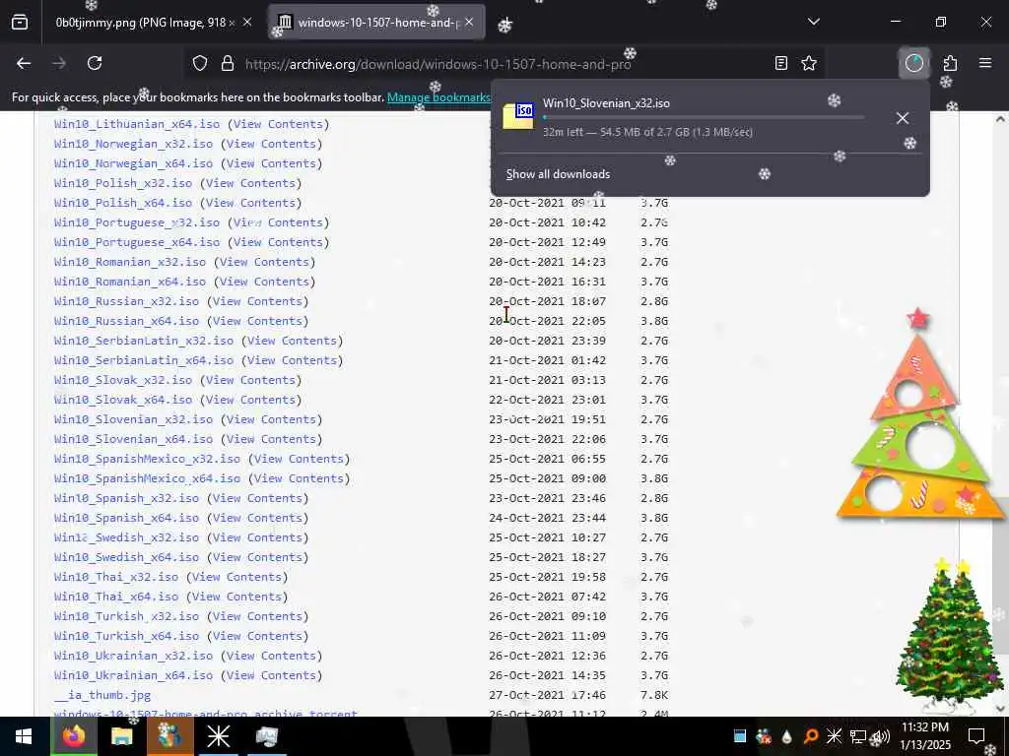Image resolution: width=1009 pixels, height=756 pixels.
Task: Download Win10_Ukrainian_x64.iso
Action: tap(133, 675)
